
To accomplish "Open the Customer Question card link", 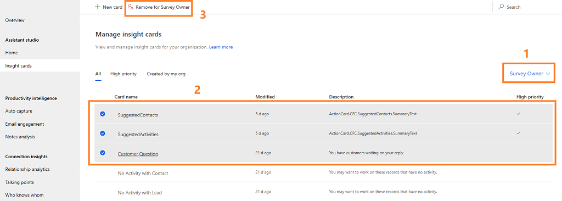I will tap(138, 154).
